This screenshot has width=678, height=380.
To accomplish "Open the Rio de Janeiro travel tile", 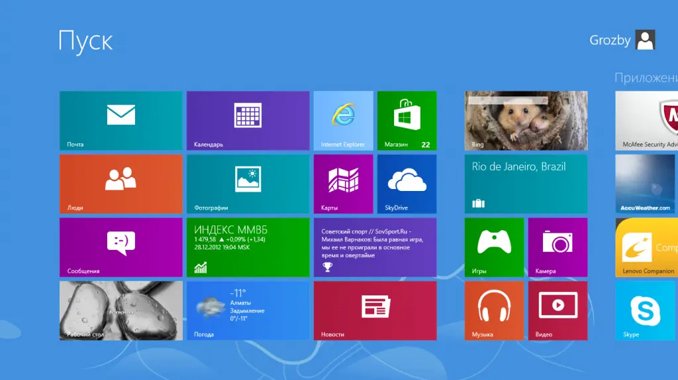I will click(x=526, y=184).
